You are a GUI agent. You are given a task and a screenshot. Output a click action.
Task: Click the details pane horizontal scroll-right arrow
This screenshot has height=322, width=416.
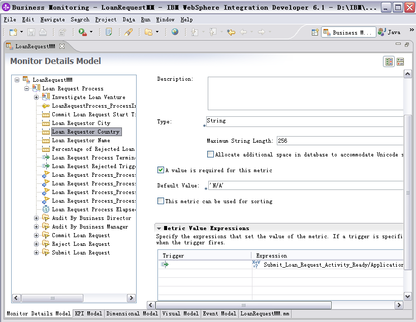tap(399, 305)
